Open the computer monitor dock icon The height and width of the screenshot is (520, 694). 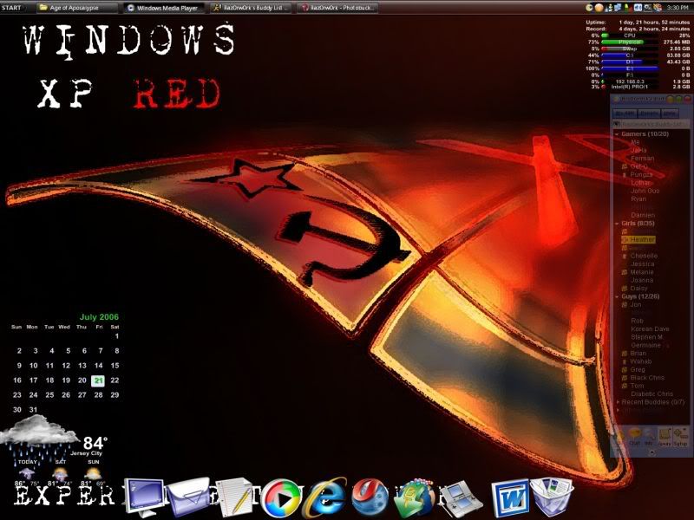pos(144,497)
